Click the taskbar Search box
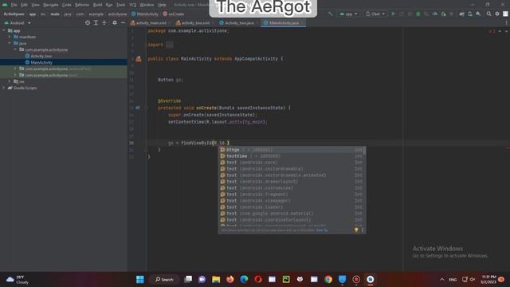This screenshot has height=287, width=510. click(164, 280)
